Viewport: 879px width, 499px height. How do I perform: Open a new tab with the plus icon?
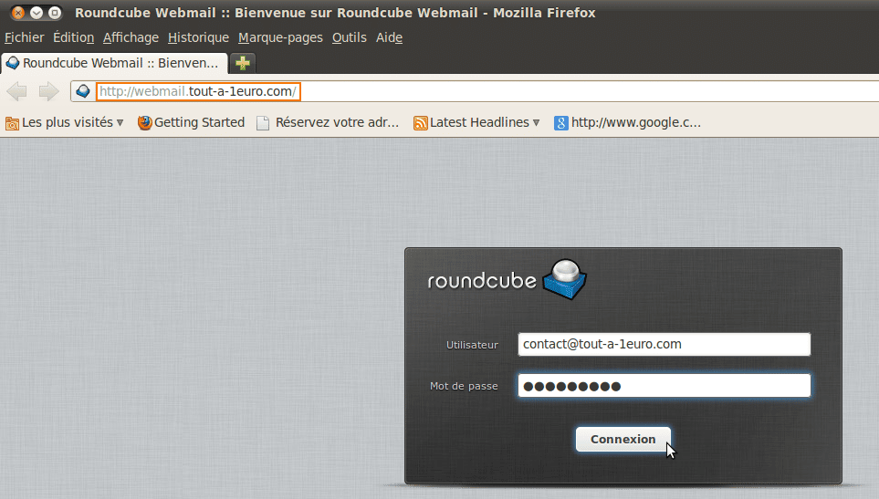coord(243,63)
